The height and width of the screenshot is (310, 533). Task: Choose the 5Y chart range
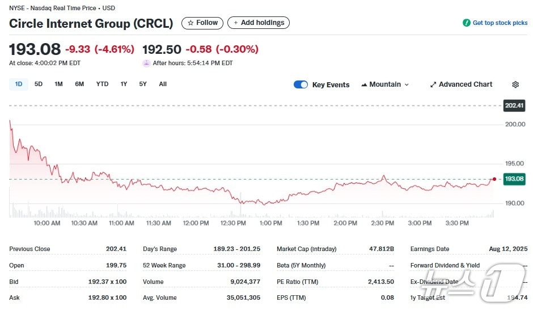(143, 84)
